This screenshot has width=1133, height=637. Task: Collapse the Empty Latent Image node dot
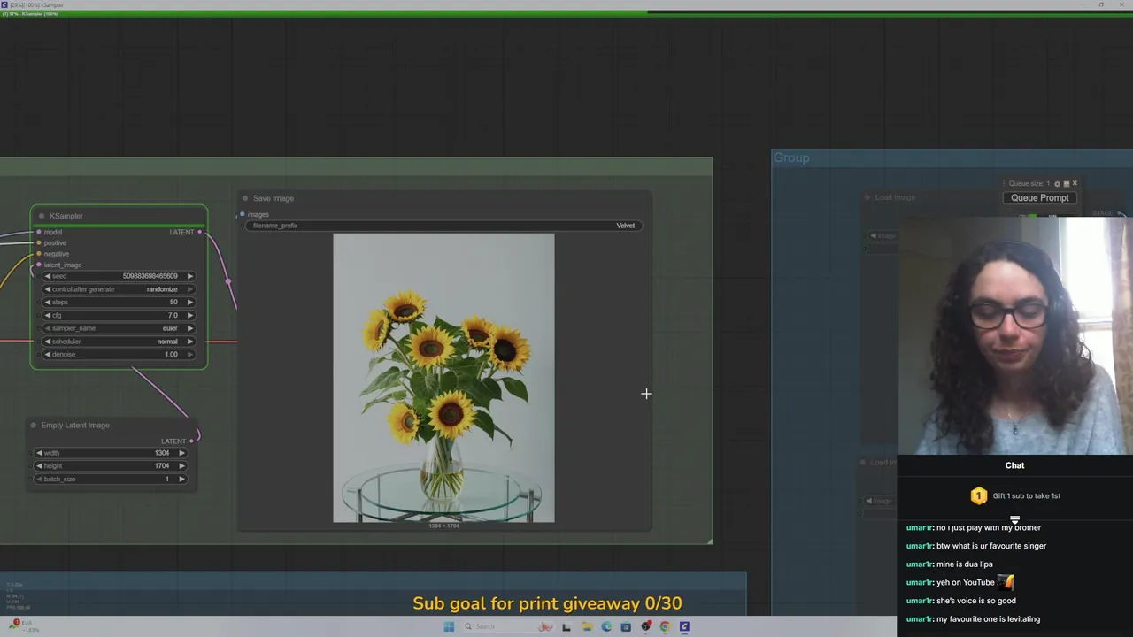tap(34, 426)
